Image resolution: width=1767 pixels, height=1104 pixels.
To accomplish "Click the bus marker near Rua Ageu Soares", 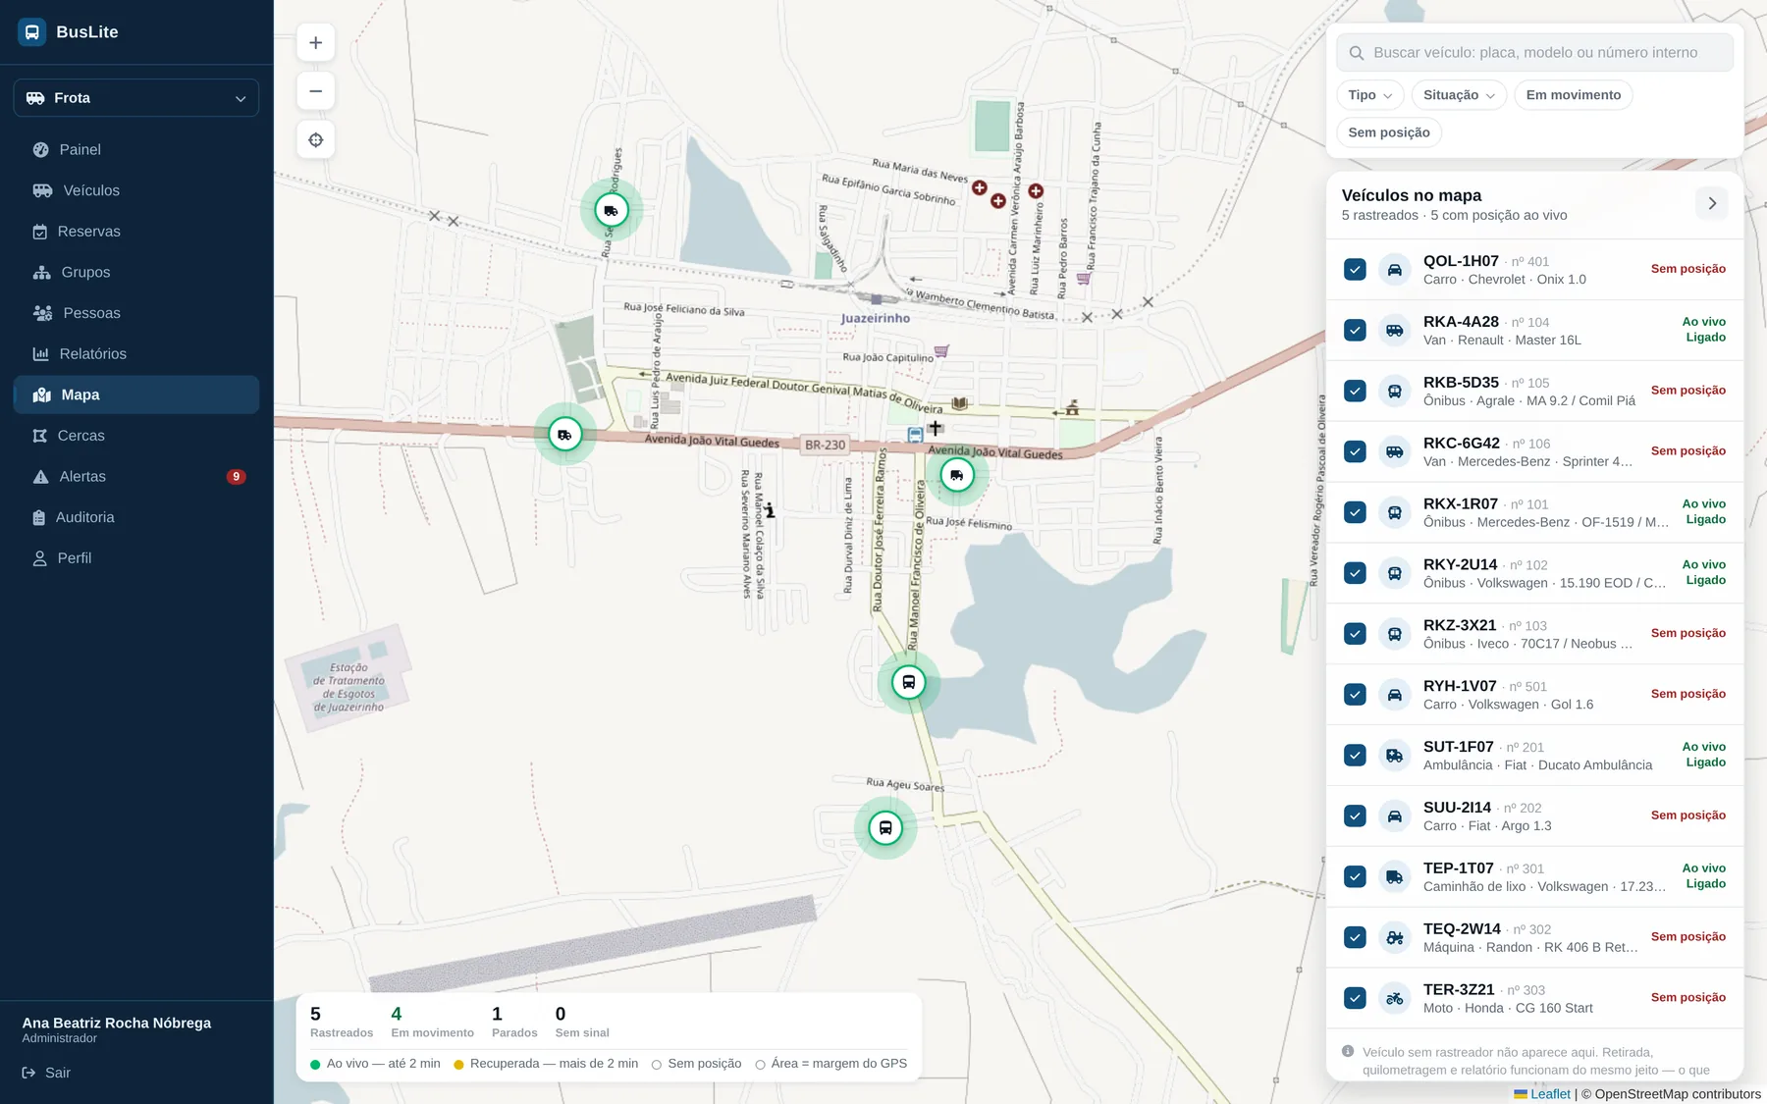I will pos(885,827).
